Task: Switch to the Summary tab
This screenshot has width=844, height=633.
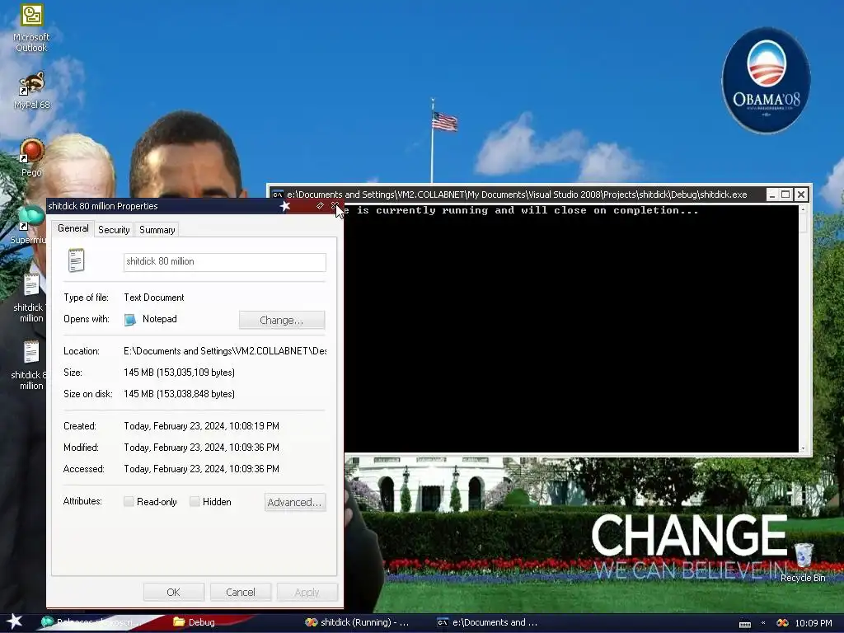Action: coord(157,230)
